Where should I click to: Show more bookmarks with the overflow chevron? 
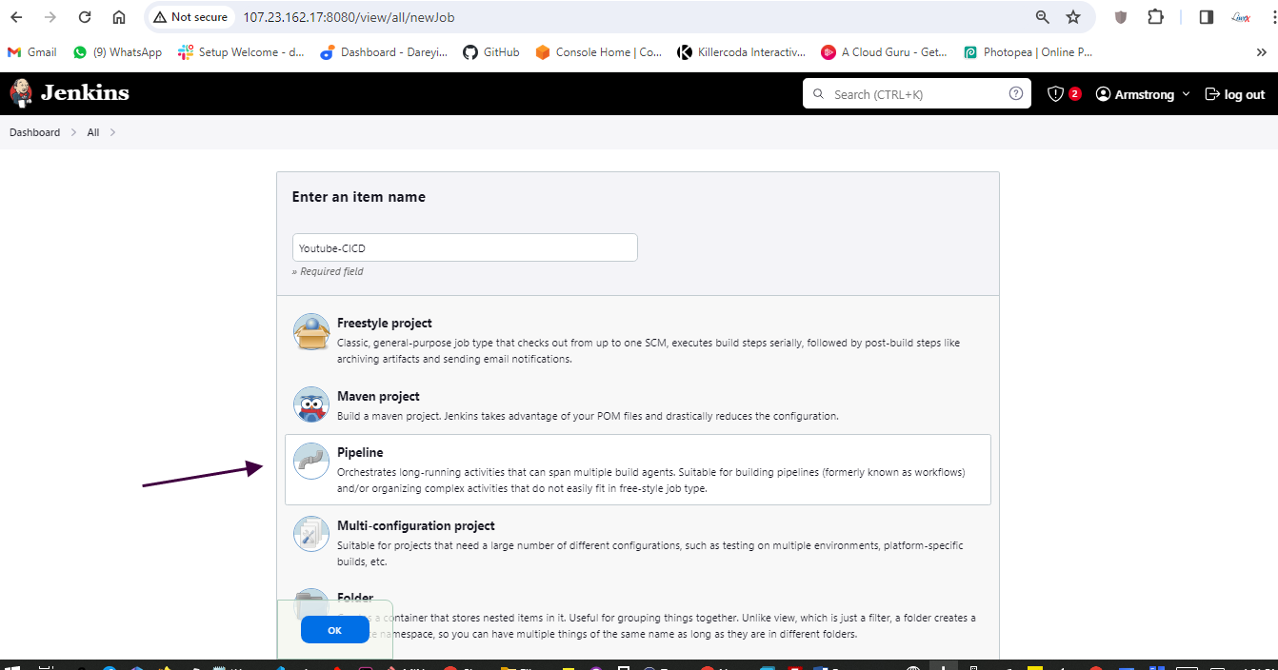pos(1262,52)
